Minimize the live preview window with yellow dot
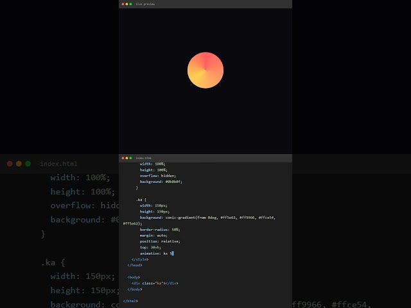This screenshot has height=308, width=411. pyautogui.click(x=127, y=4)
